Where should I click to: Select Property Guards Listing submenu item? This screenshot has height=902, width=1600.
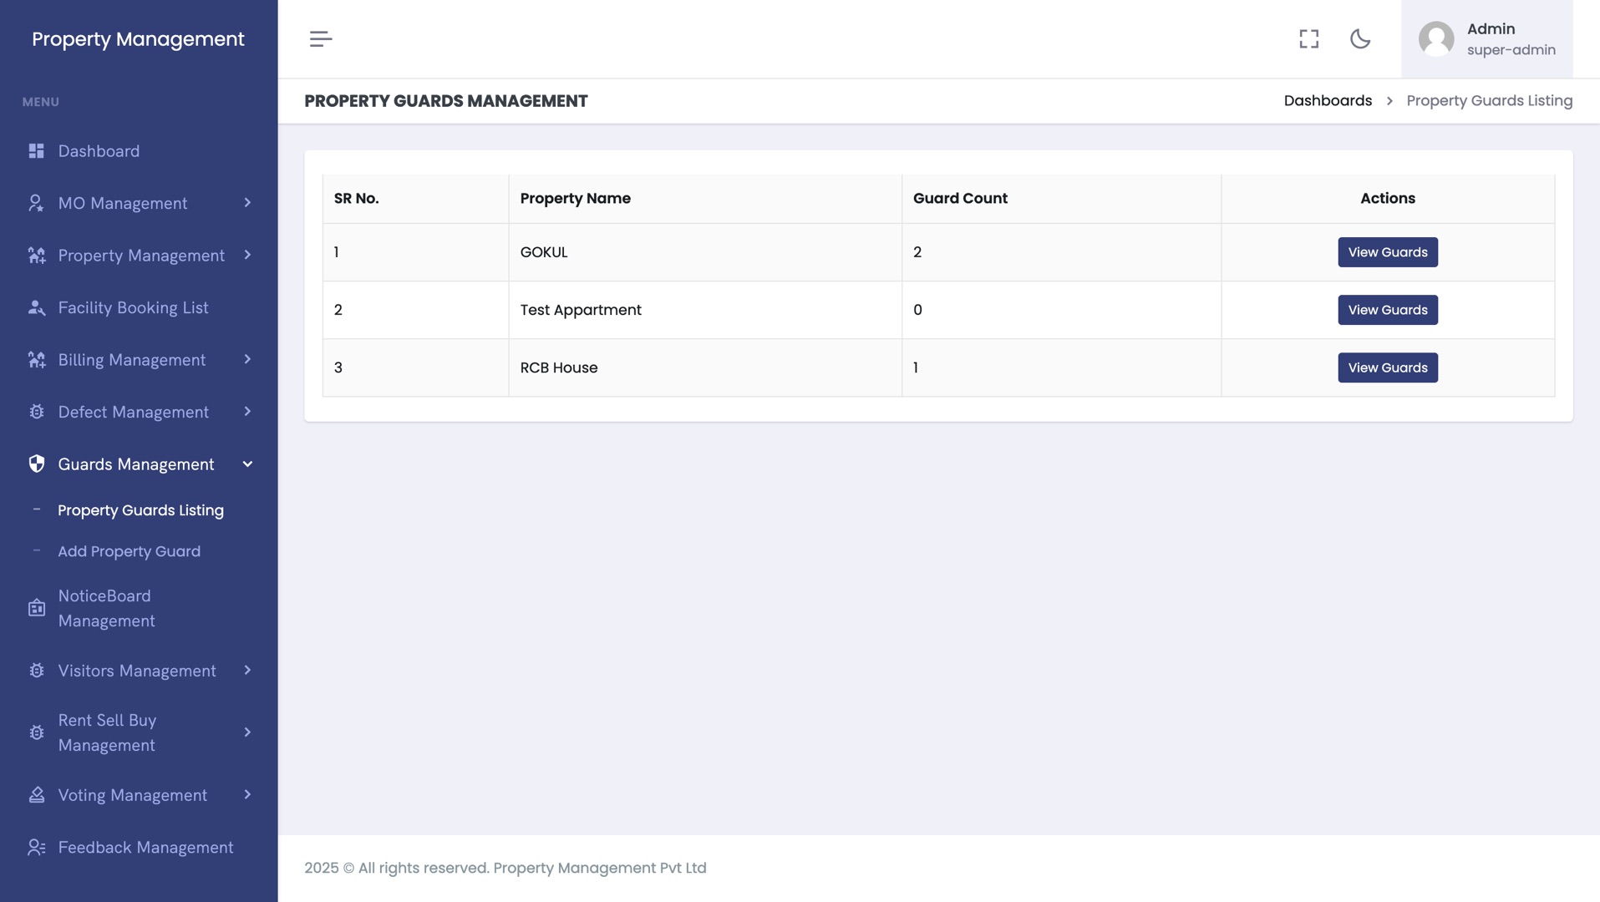point(140,510)
